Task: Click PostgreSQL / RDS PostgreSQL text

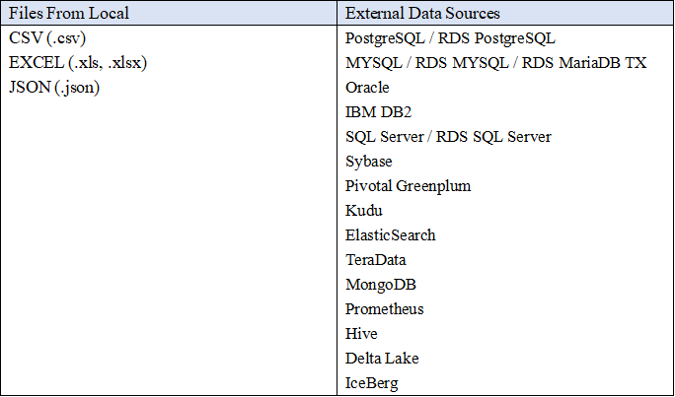Action: [x=451, y=38]
